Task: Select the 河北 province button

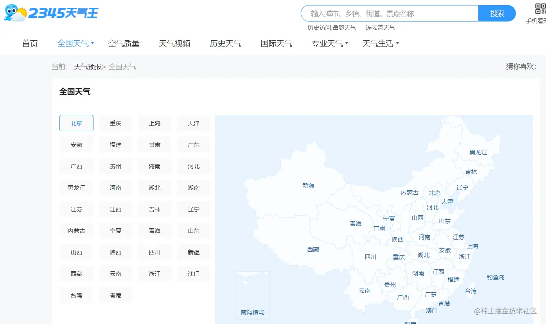Action: pyautogui.click(x=194, y=166)
